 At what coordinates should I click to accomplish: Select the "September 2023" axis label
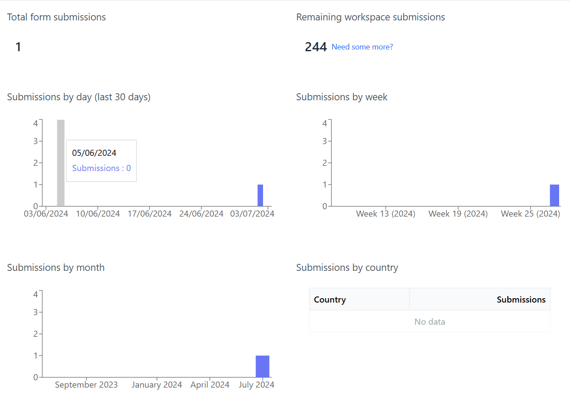(x=86, y=385)
